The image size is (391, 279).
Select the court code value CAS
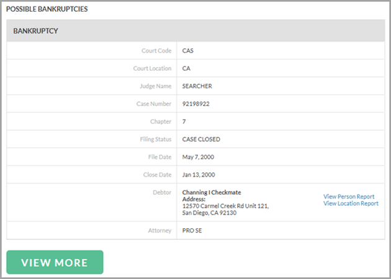pos(188,51)
